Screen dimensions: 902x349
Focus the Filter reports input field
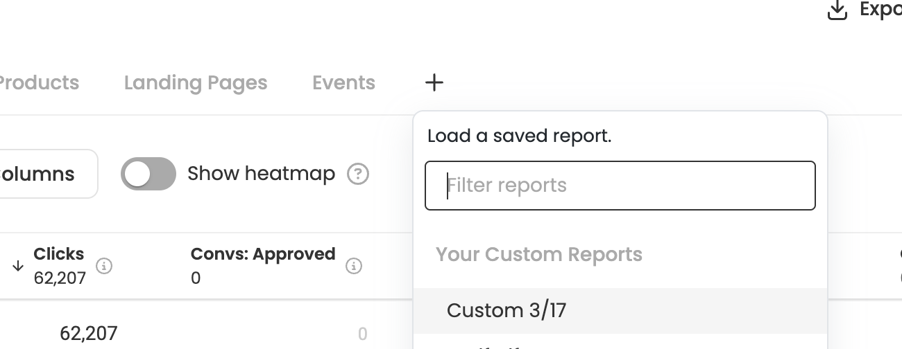620,186
